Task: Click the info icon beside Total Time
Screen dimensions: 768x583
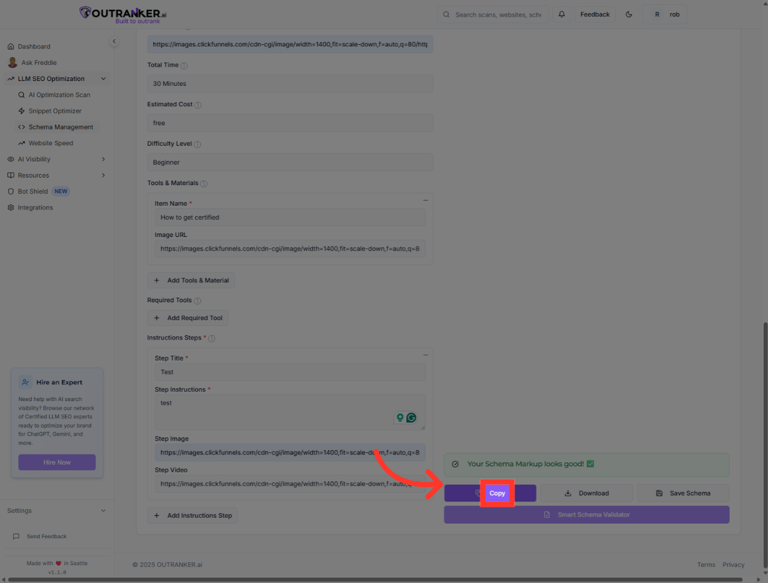Action: click(184, 66)
